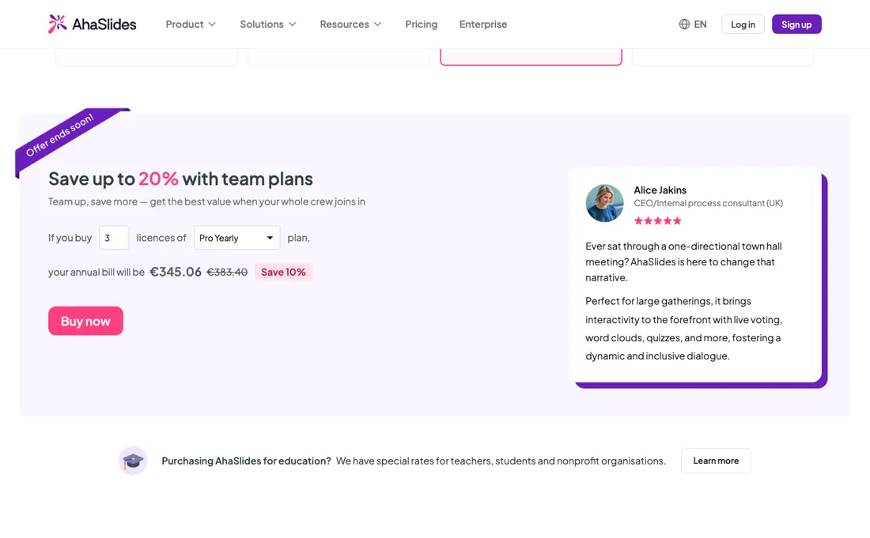Click Learn more about education rates
This screenshot has width=870, height=538.
pos(716,461)
